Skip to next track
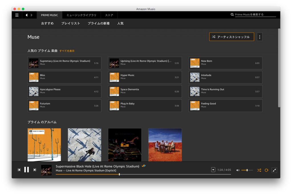292x195 pixels. point(35,170)
